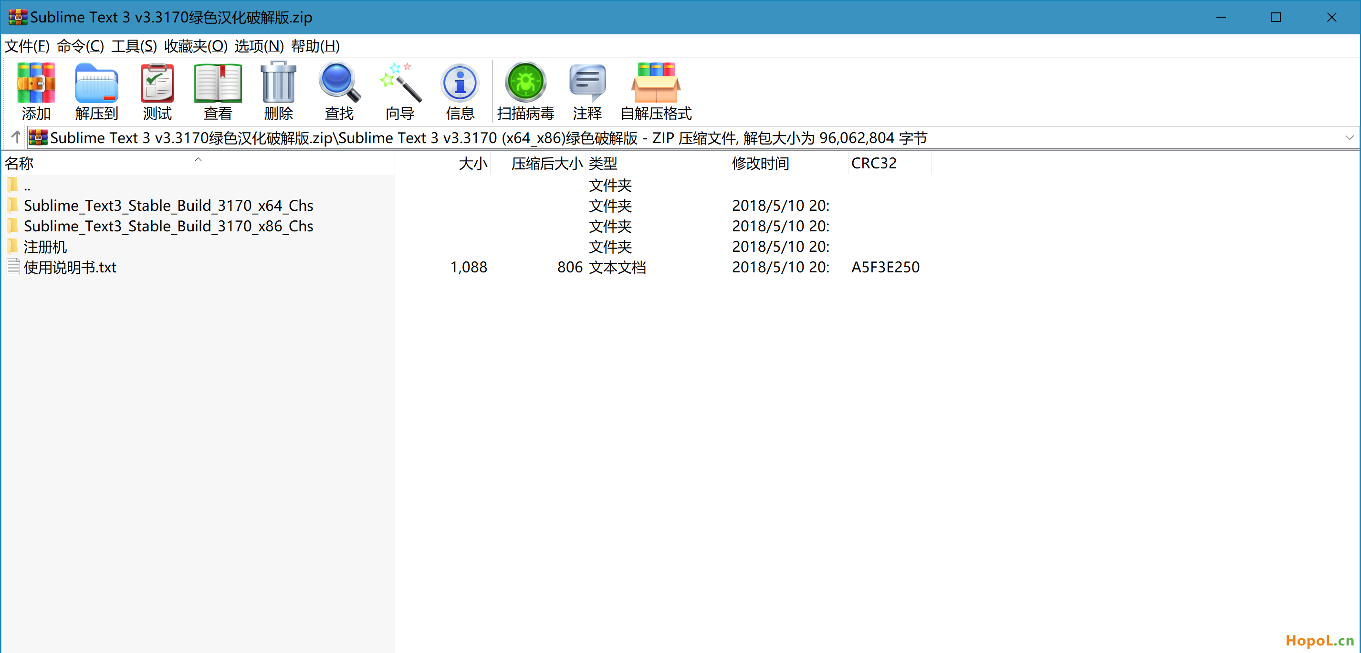Screen dimensions: 1361x653
Task: Click the packed size value 806
Action: pyautogui.click(x=570, y=267)
